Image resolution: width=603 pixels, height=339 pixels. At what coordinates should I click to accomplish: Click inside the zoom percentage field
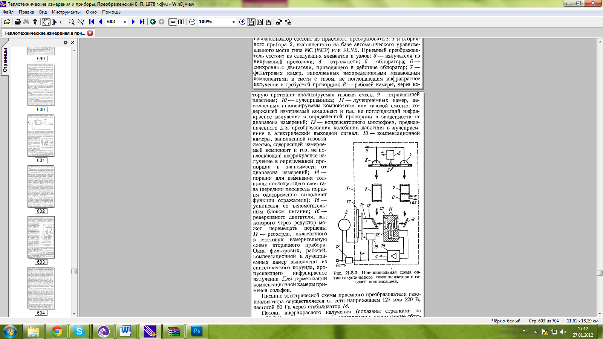[214, 22]
